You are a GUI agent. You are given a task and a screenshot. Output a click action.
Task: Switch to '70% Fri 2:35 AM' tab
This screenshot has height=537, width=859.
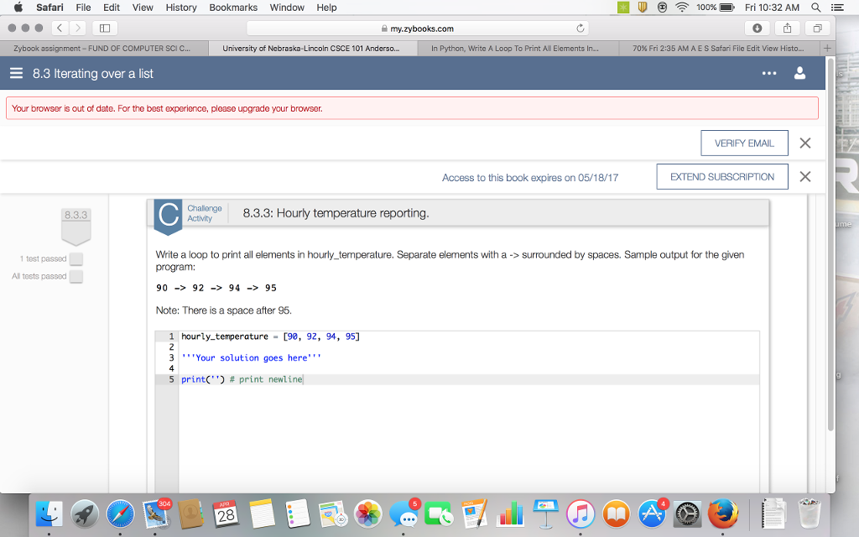719,48
